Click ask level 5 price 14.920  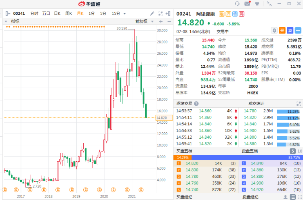pos(257,190)
